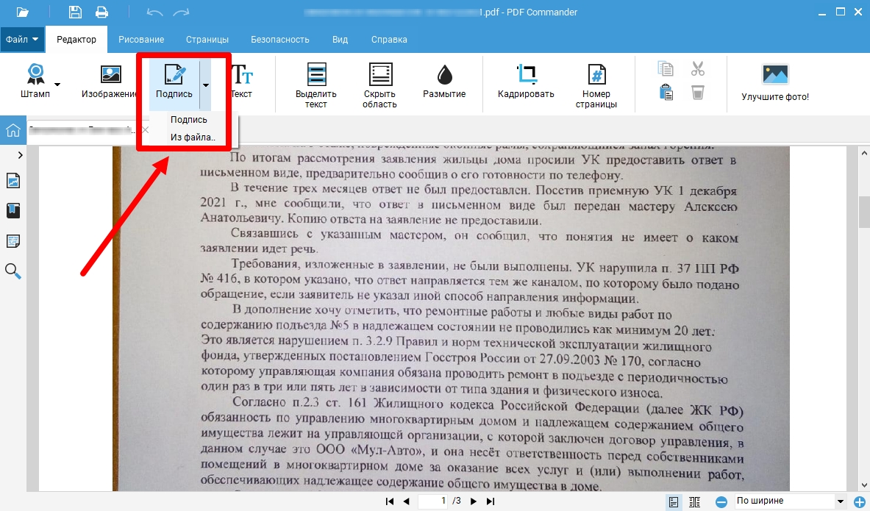The image size is (870, 511).
Task: Open the search panel in sidebar
Action: point(13,271)
